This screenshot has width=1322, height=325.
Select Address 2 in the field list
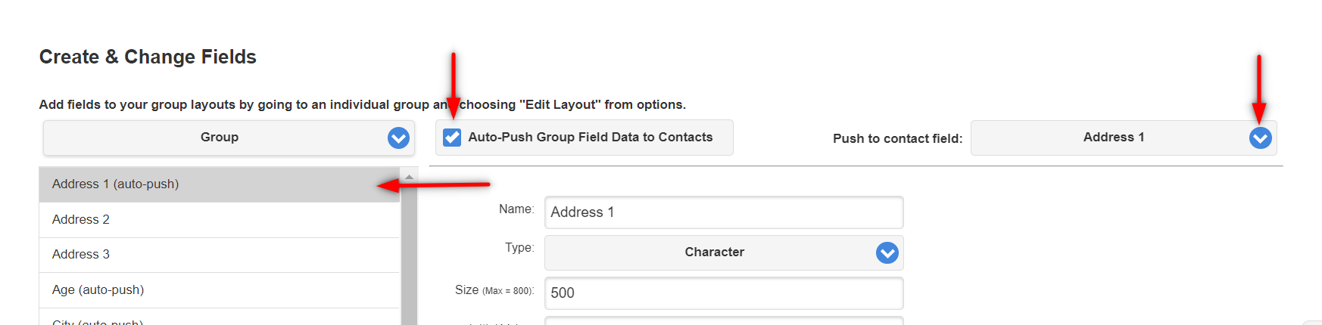tap(220, 220)
